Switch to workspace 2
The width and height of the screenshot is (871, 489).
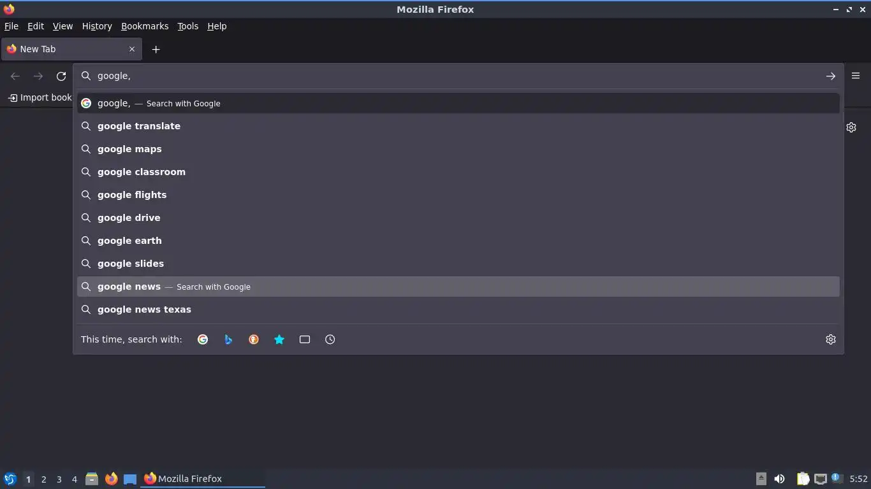(x=43, y=479)
